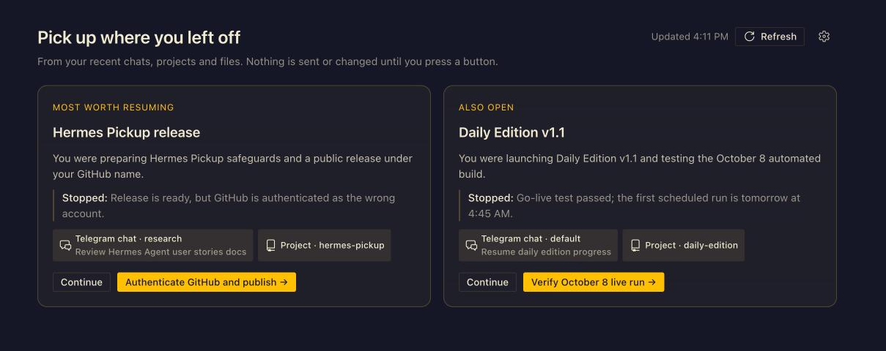This screenshot has width=886, height=351.
Task: Open the Telegram chat · research chip
Action: coord(152,245)
